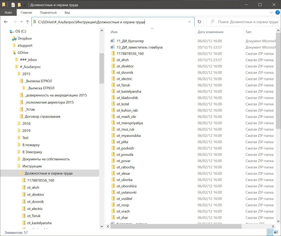
Task: Switch to details view mode button
Action: 270,232
